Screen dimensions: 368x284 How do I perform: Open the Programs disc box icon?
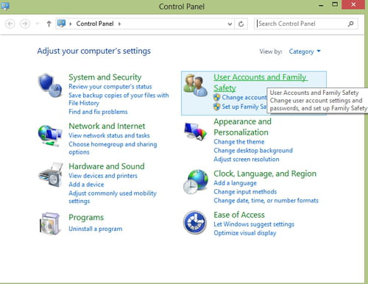pos(50,224)
